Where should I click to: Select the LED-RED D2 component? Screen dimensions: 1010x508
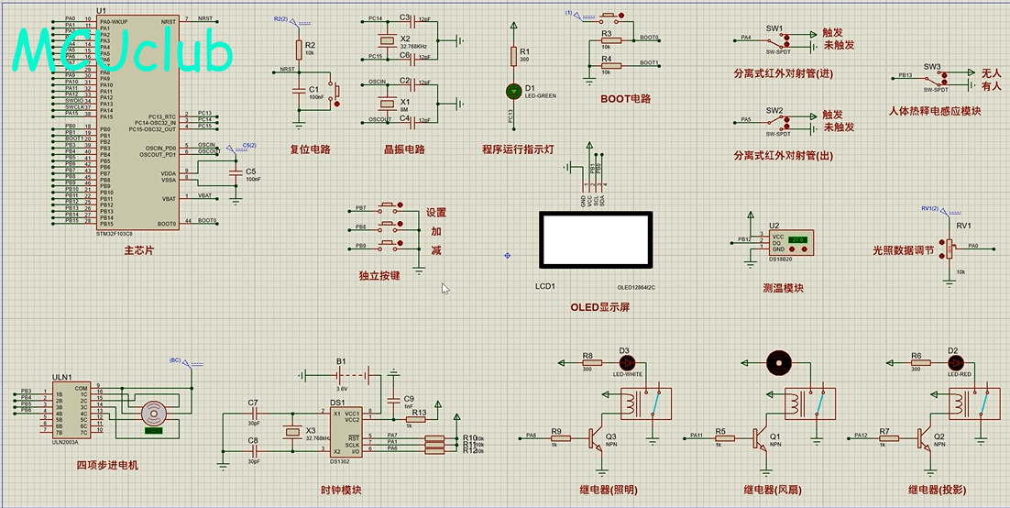pos(953,363)
